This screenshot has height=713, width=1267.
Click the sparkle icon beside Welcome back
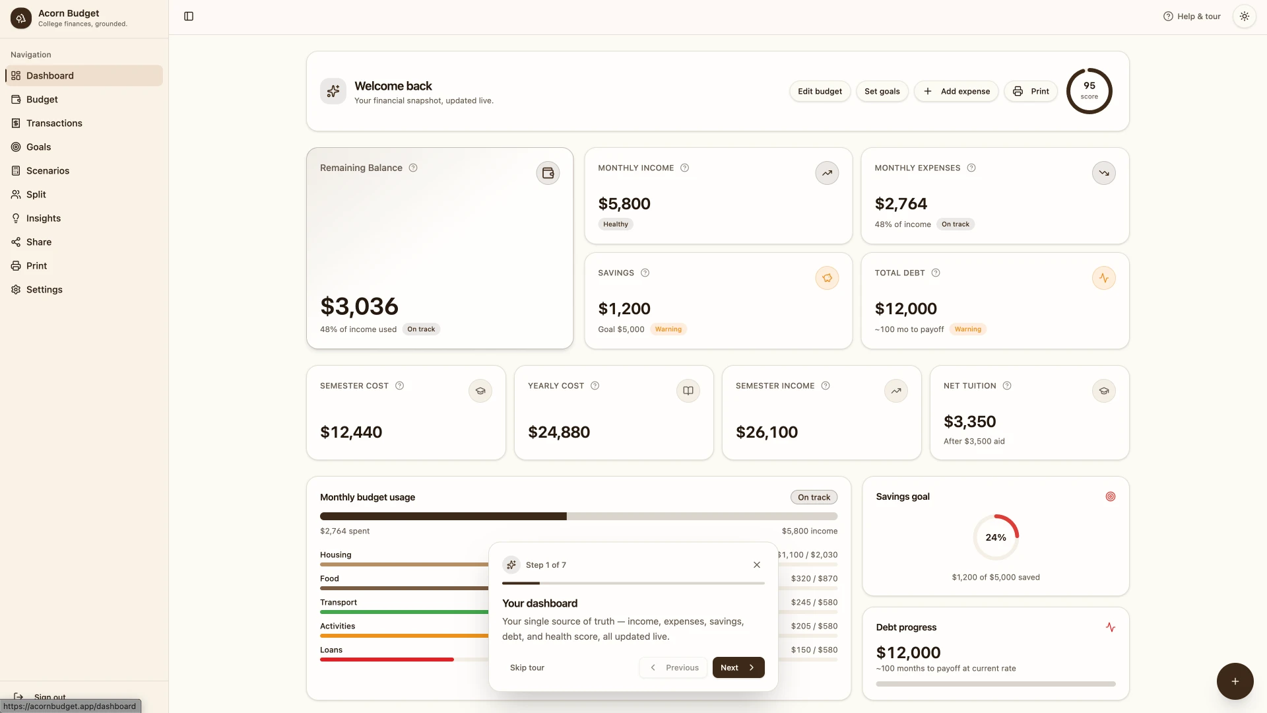coord(333,91)
